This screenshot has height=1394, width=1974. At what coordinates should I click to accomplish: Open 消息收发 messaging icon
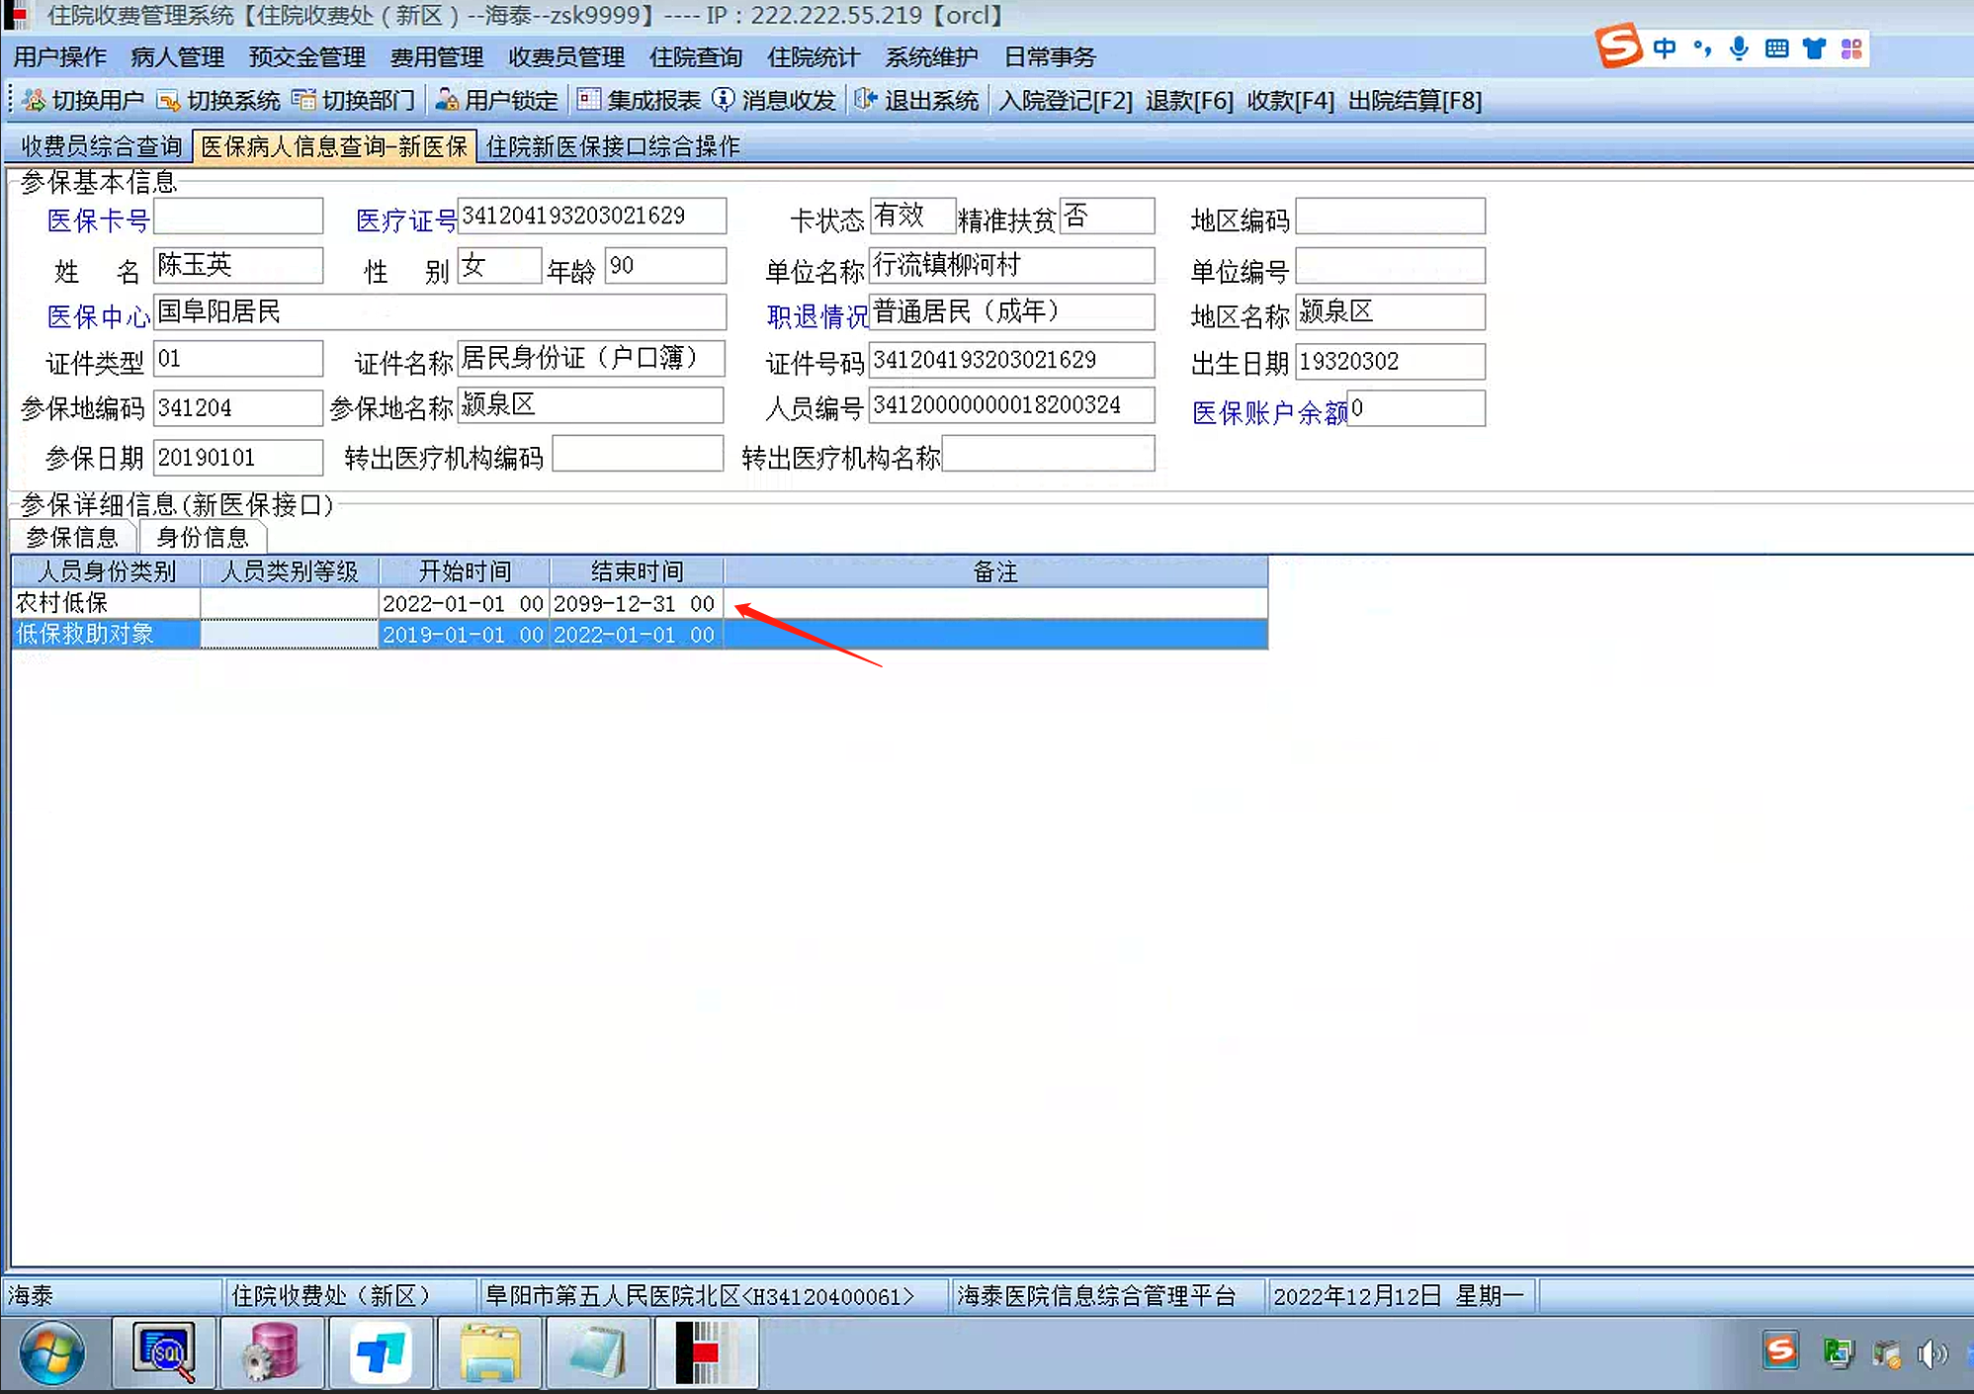point(724,100)
